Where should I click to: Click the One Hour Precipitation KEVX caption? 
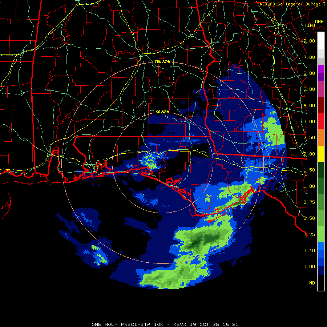165,324
